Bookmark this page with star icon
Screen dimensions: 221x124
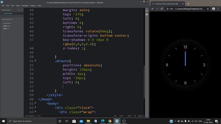pos(208,9)
